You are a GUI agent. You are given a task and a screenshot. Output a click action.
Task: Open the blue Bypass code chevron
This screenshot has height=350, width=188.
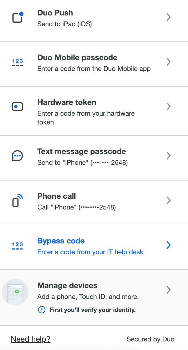pyautogui.click(x=168, y=245)
